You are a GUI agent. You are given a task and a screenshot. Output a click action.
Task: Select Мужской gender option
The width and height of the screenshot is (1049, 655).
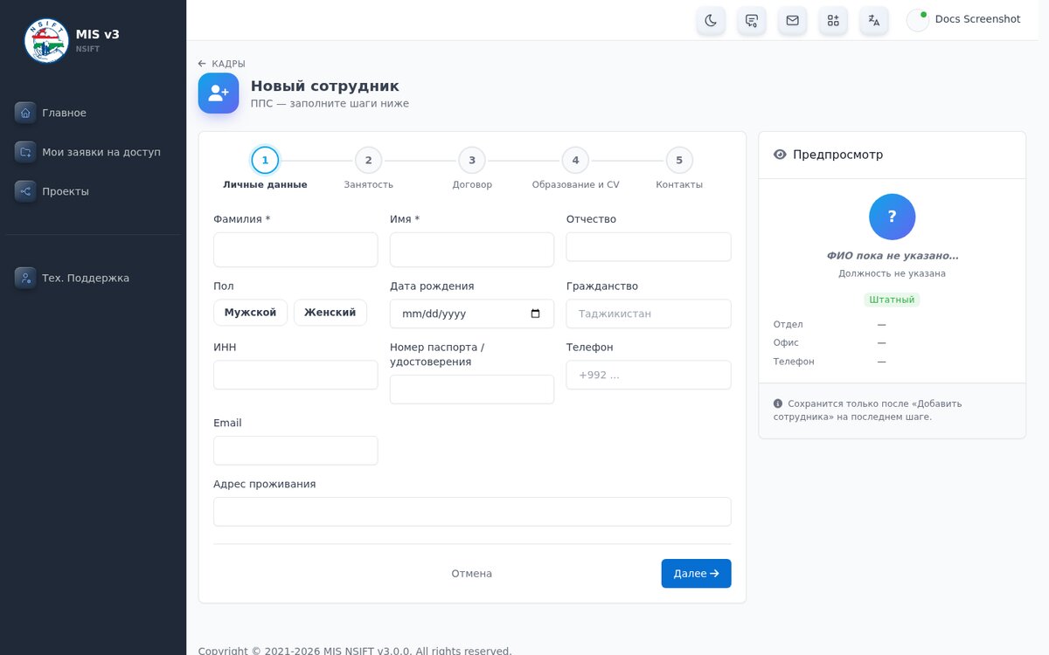point(250,313)
